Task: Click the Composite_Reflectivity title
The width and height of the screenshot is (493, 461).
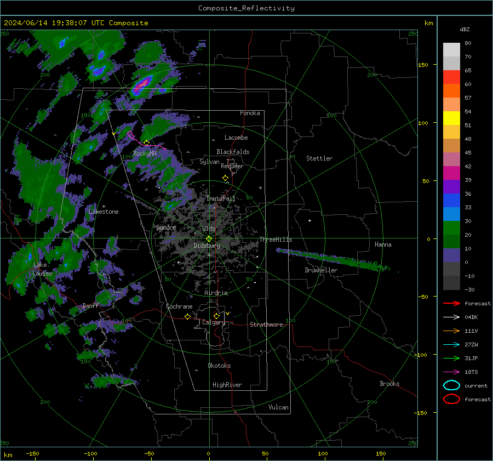Action: pos(246,8)
